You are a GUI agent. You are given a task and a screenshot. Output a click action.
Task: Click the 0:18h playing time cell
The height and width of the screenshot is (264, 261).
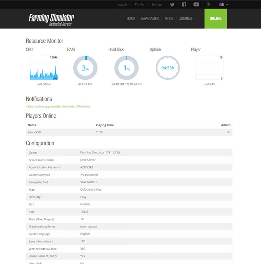[x=99, y=132]
